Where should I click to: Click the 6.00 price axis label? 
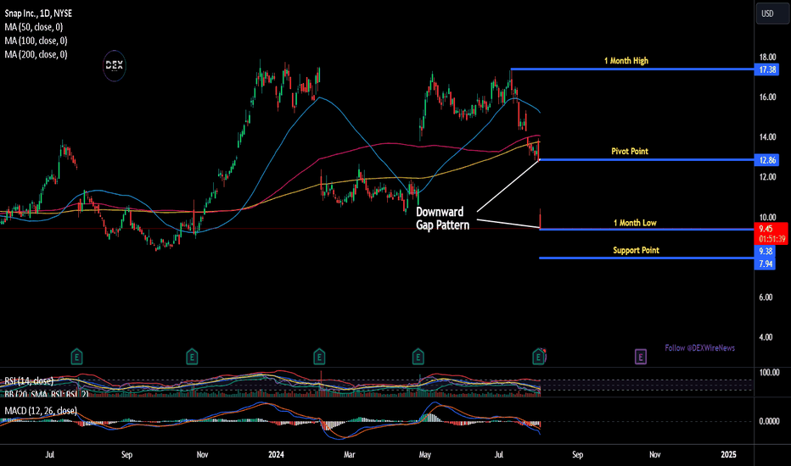coord(766,297)
